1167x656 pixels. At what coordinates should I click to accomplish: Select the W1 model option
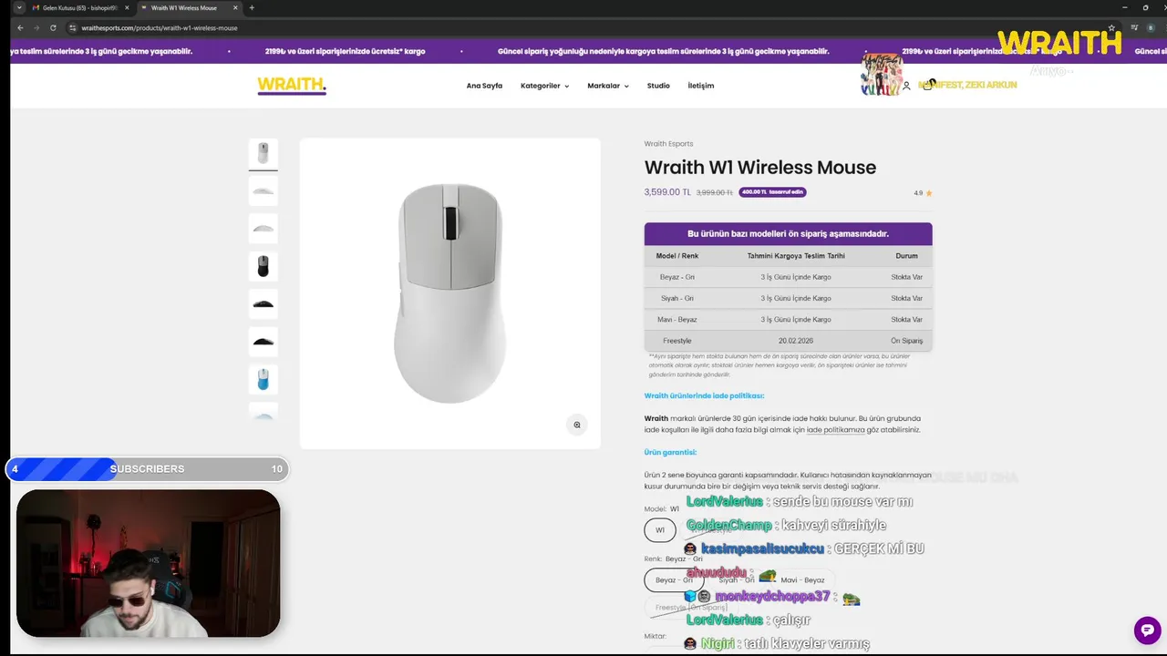660,529
